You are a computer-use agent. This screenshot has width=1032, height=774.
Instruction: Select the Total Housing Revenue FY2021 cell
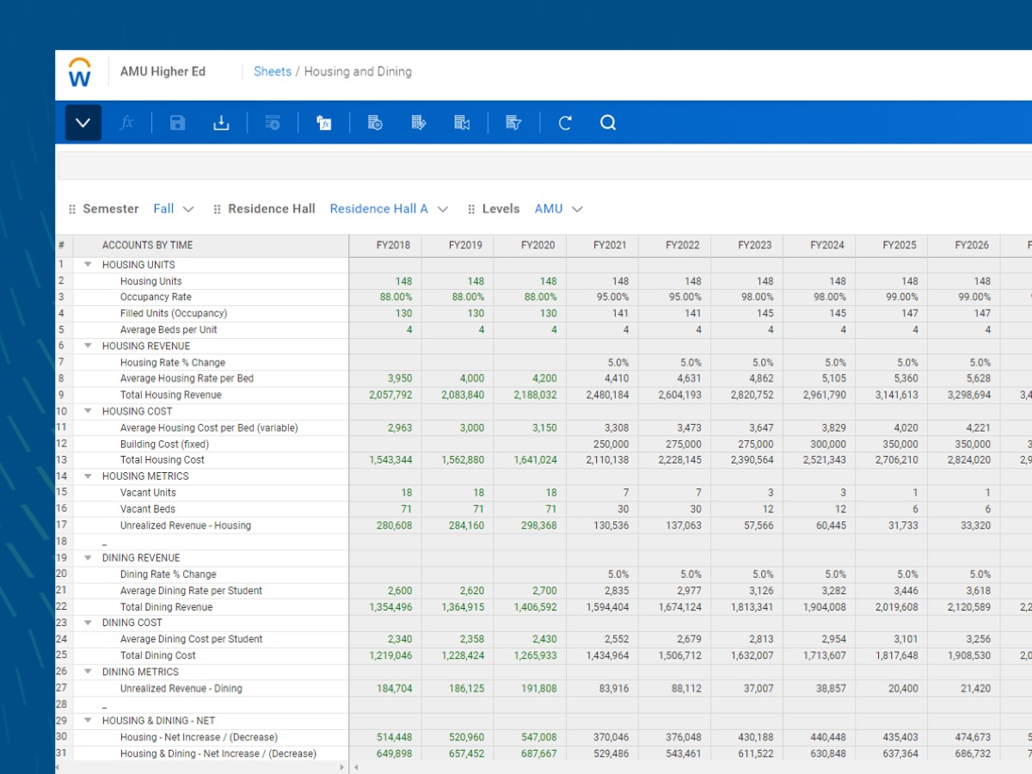click(608, 395)
